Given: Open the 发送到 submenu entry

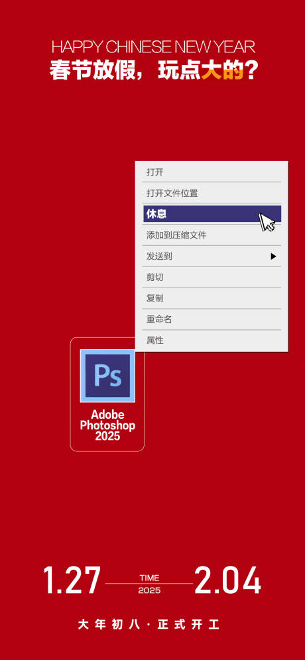Looking at the screenshot, I should coord(212,256).
